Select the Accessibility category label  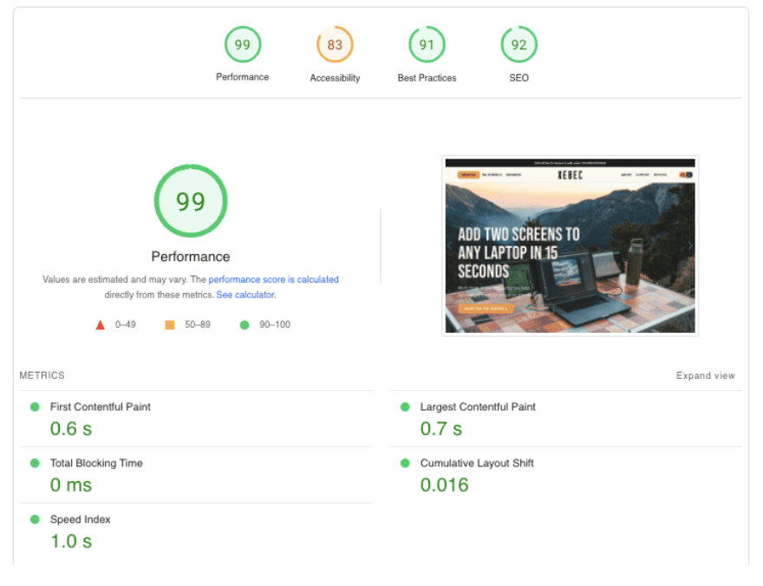click(x=335, y=78)
